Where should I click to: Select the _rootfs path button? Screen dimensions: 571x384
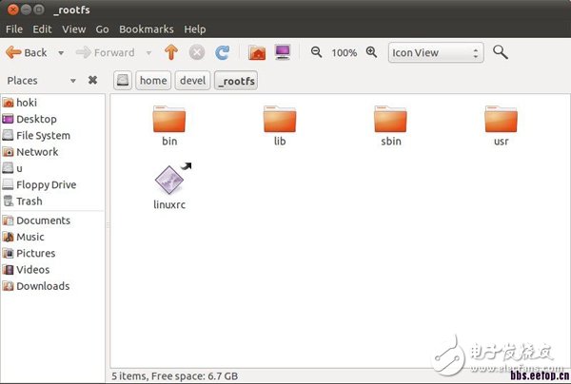click(x=236, y=81)
